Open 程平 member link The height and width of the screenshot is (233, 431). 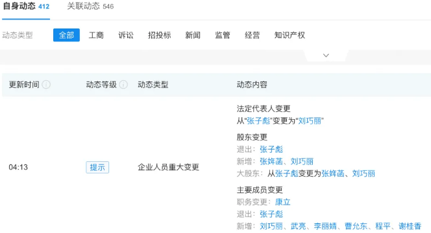[x=383, y=226]
